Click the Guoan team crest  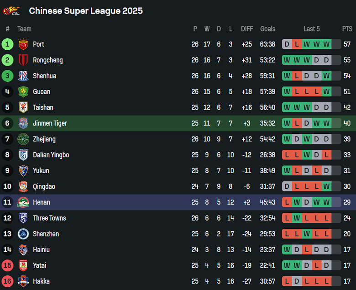(23, 92)
